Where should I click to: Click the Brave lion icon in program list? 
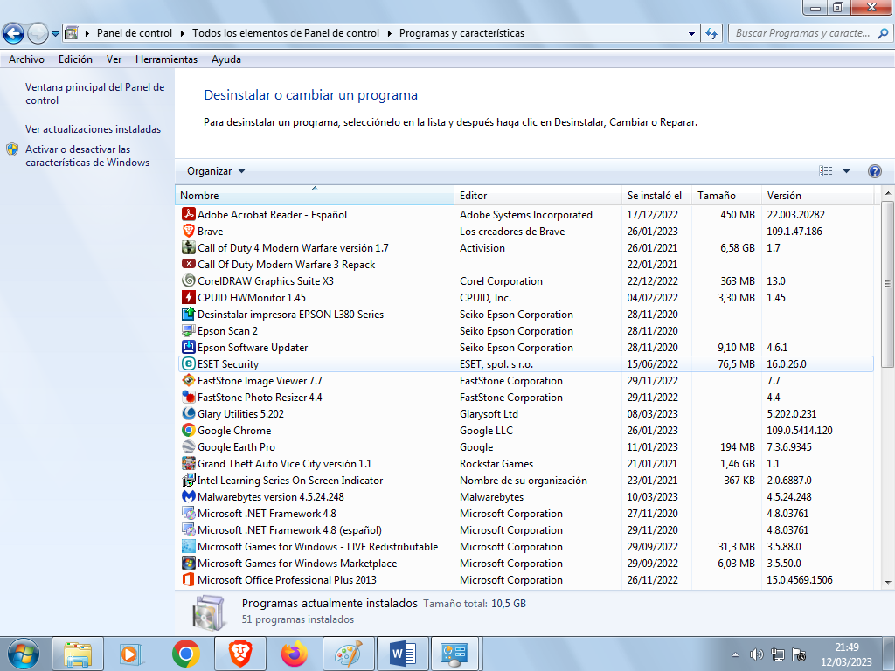point(189,231)
